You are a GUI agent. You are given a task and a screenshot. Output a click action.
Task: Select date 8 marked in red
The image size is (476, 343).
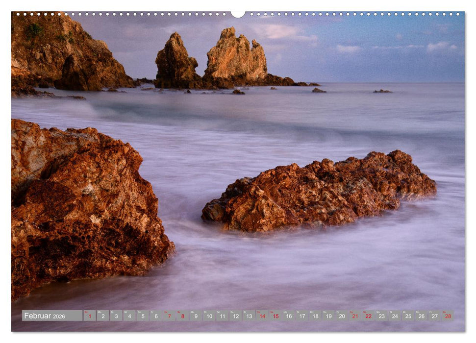coord(182,316)
